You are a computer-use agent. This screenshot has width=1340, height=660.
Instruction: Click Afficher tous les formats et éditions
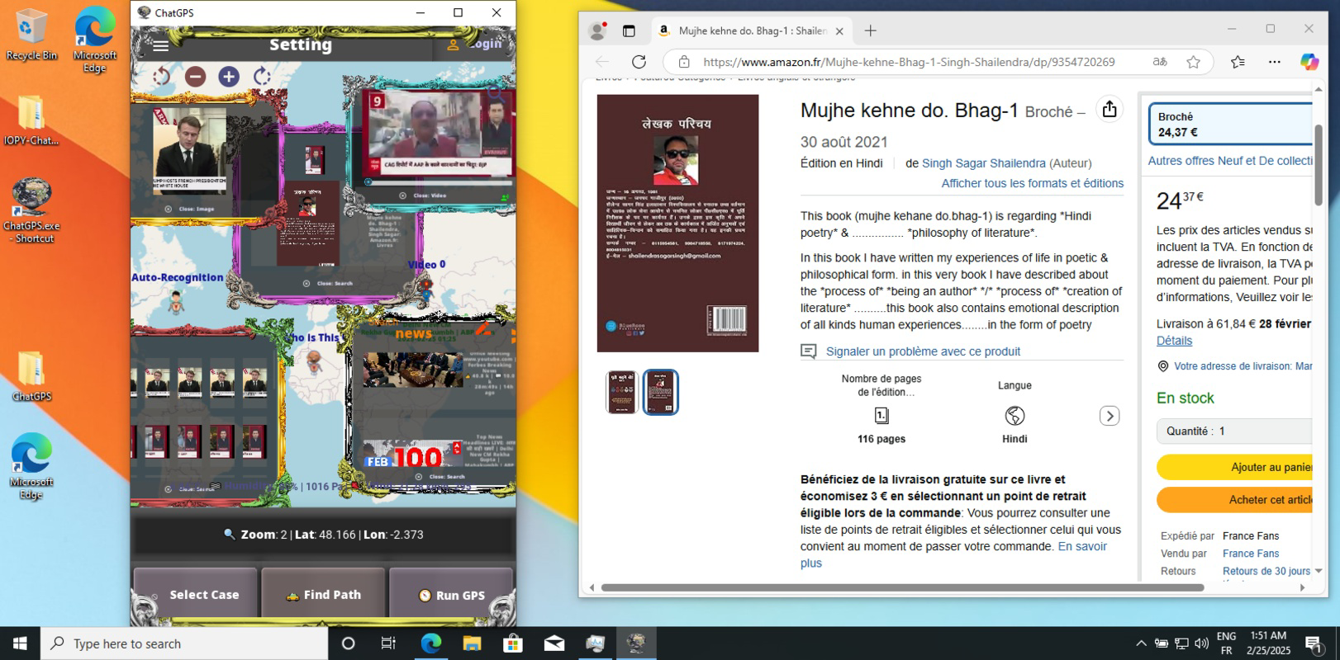click(x=1033, y=183)
